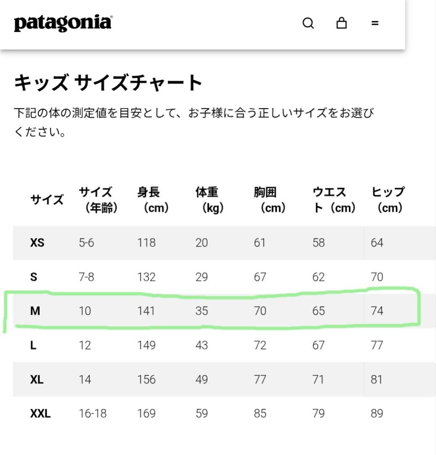Click the registered trademark symbol on the logo
Screen dimensions: 436x455
click(111, 17)
